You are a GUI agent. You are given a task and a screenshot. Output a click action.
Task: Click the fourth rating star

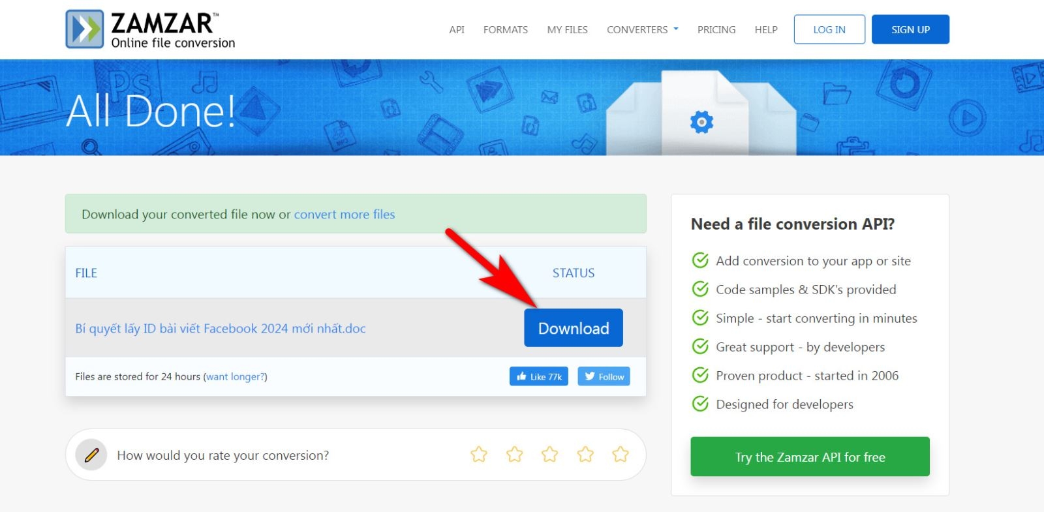click(585, 454)
